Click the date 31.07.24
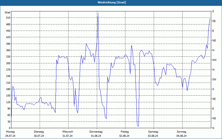222x139 pixels. tap(67, 136)
